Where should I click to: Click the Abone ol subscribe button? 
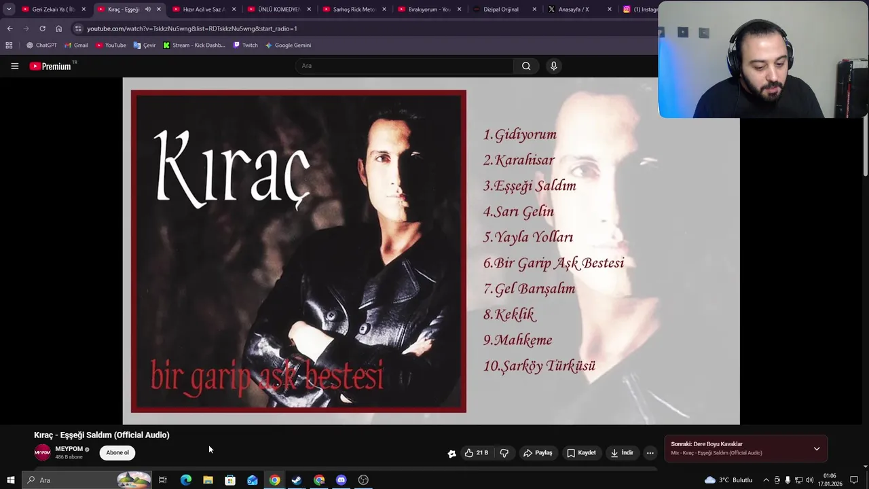pos(117,453)
